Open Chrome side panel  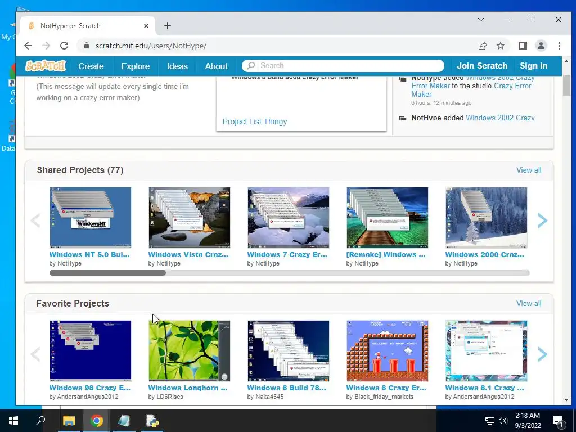tap(523, 46)
